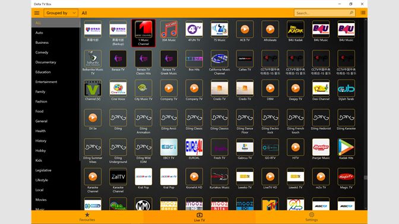Open the Fashion category
Screen dimensions: 399x224
click(56, 101)
